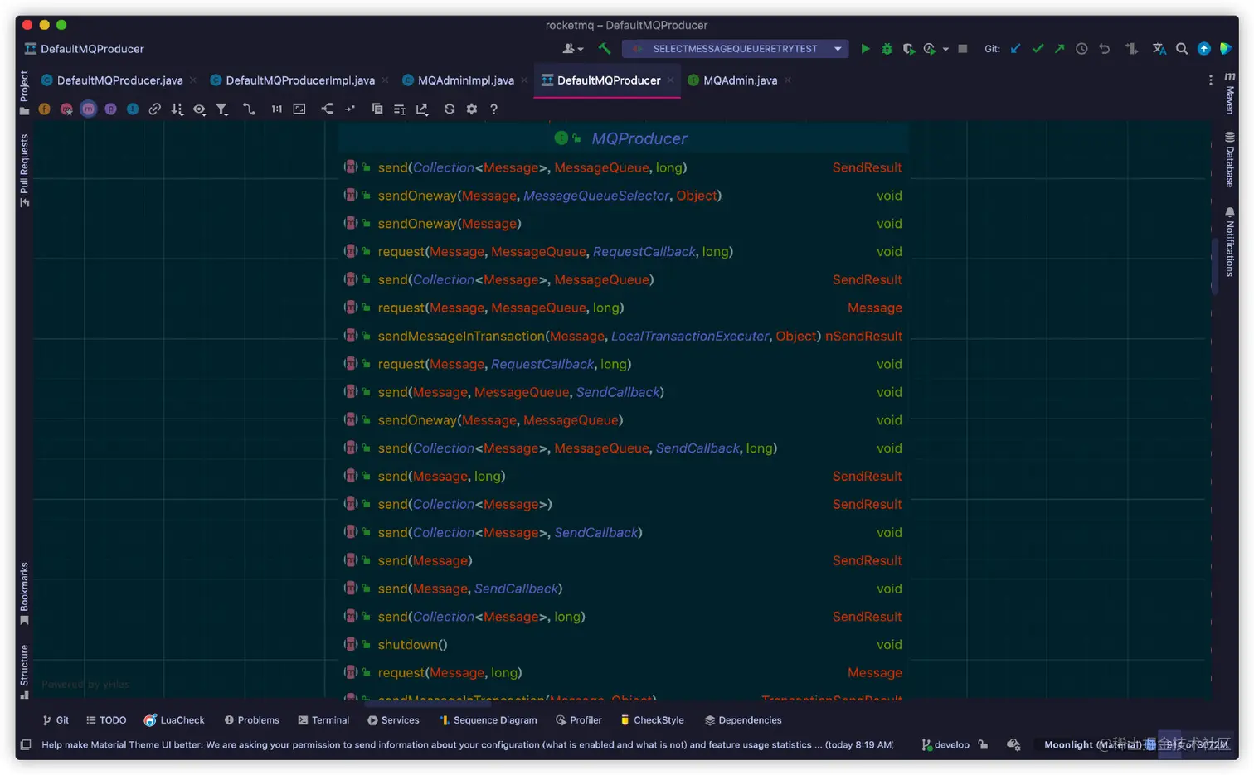
Task: Click the vertical scrollbar on the diagram
Action: coord(1215,266)
